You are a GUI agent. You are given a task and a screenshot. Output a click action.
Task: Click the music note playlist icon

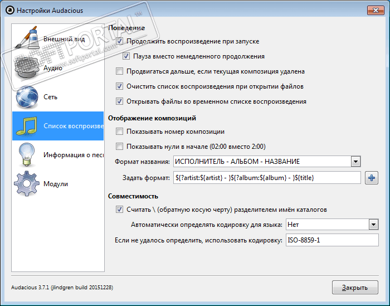[x=27, y=126]
